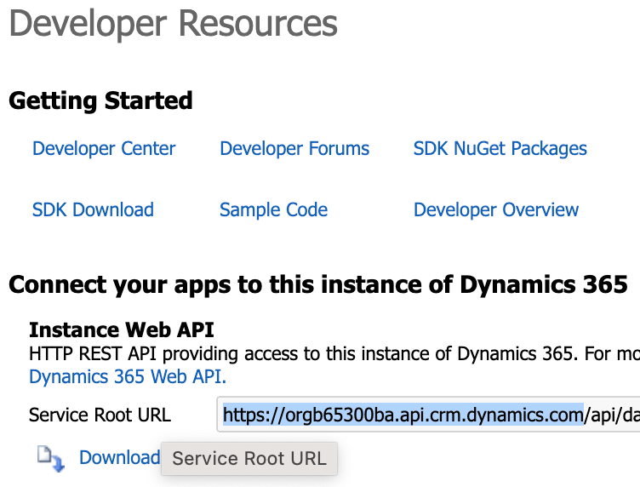The image size is (640, 487).
Task: Click the Getting Started heading
Action: pyautogui.click(x=100, y=100)
